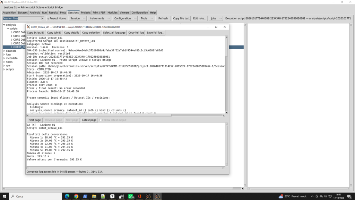This screenshot has width=355, height=200.
Task: Open WhatsApp from the taskbar
Action: pos(130,197)
